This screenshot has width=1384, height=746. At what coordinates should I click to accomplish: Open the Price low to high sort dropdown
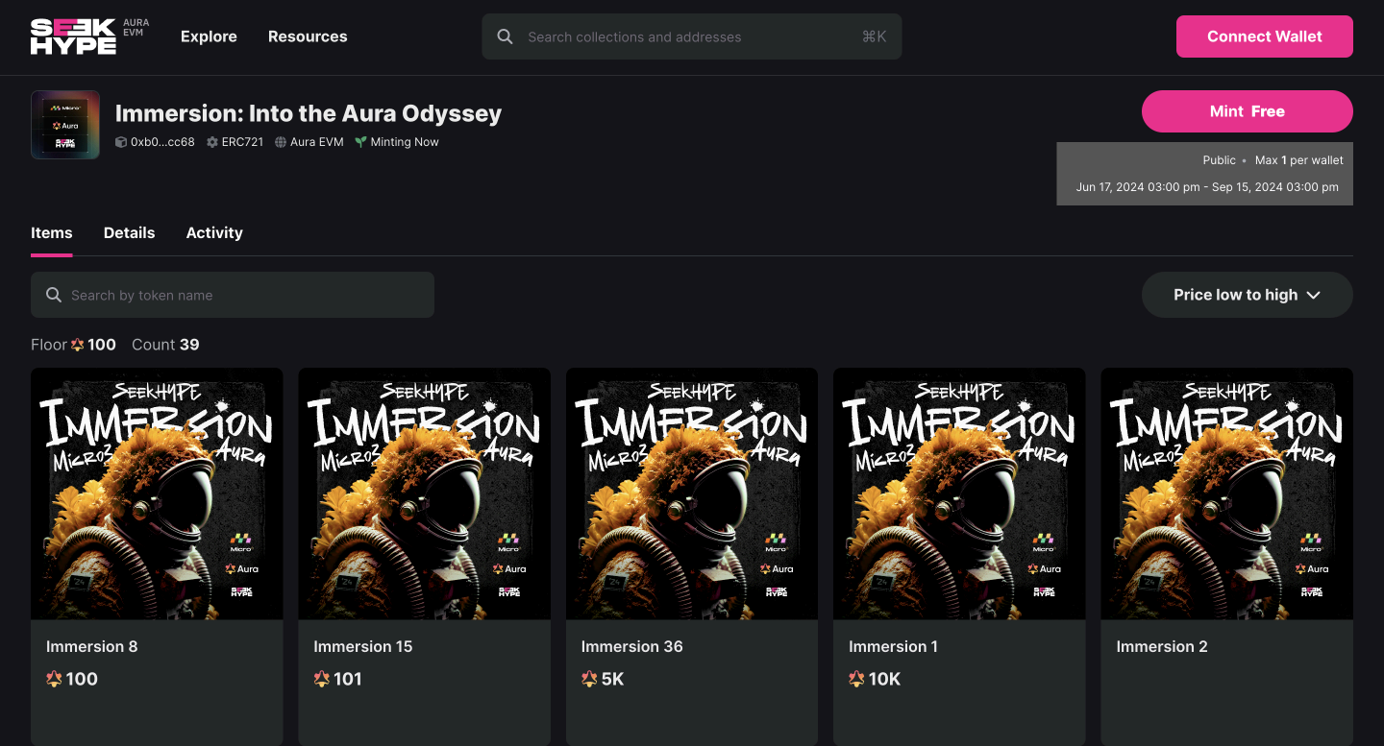pyautogui.click(x=1247, y=295)
